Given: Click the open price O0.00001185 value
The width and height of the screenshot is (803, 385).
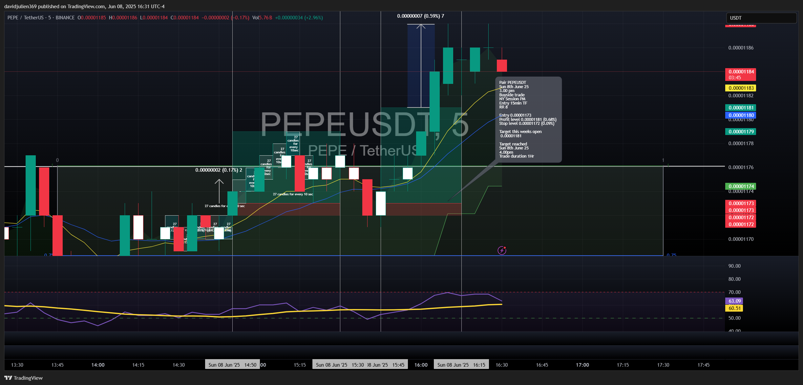Looking at the screenshot, I should (92, 18).
